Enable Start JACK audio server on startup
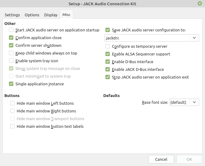 [x=11, y=30]
